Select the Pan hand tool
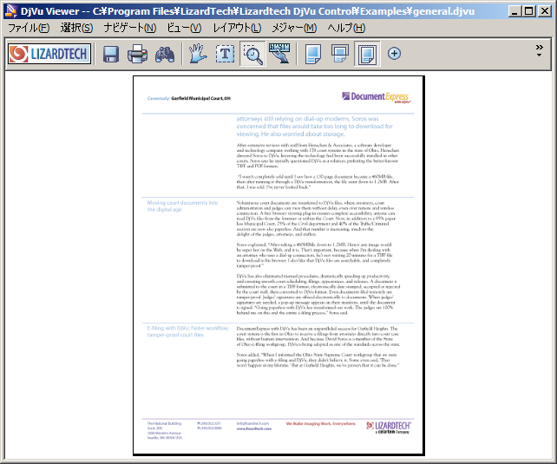This screenshot has height=464, width=557. click(198, 54)
